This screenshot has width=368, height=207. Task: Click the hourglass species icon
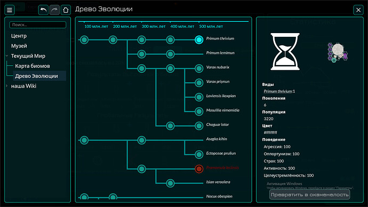pos(285,51)
